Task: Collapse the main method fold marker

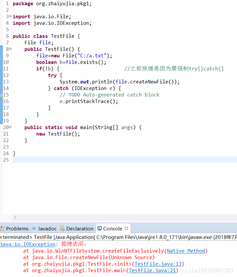Action: coord(10,127)
